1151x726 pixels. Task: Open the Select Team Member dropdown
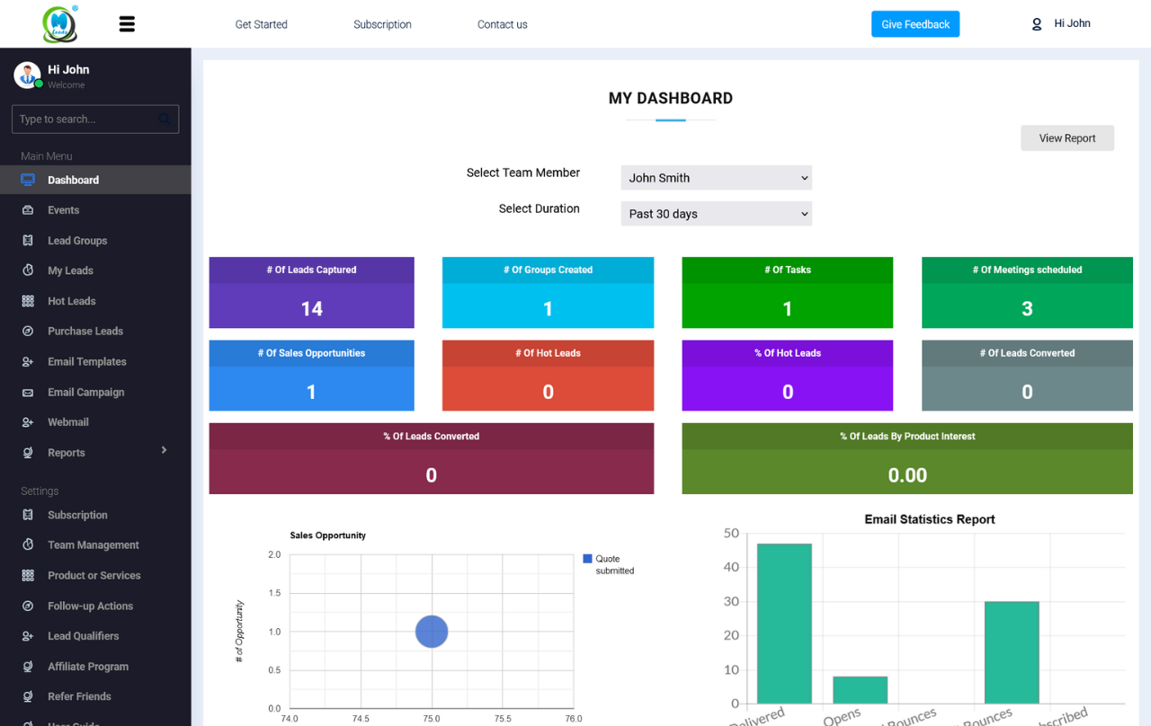(716, 178)
